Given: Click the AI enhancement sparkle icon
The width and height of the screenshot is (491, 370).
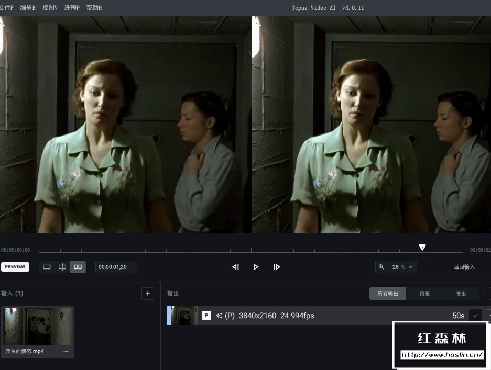Looking at the screenshot, I should (x=219, y=316).
